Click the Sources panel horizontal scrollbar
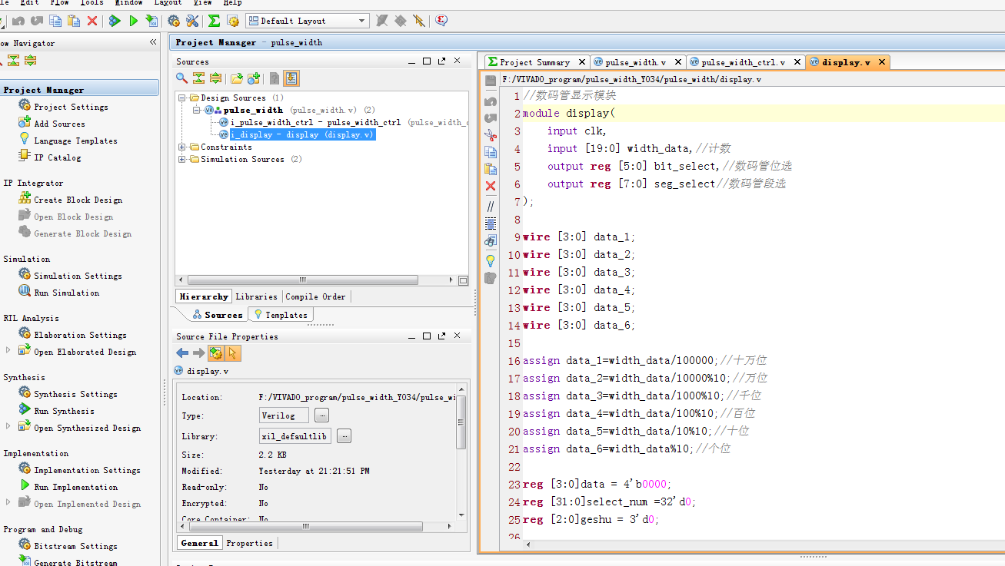 pos(303,280)
